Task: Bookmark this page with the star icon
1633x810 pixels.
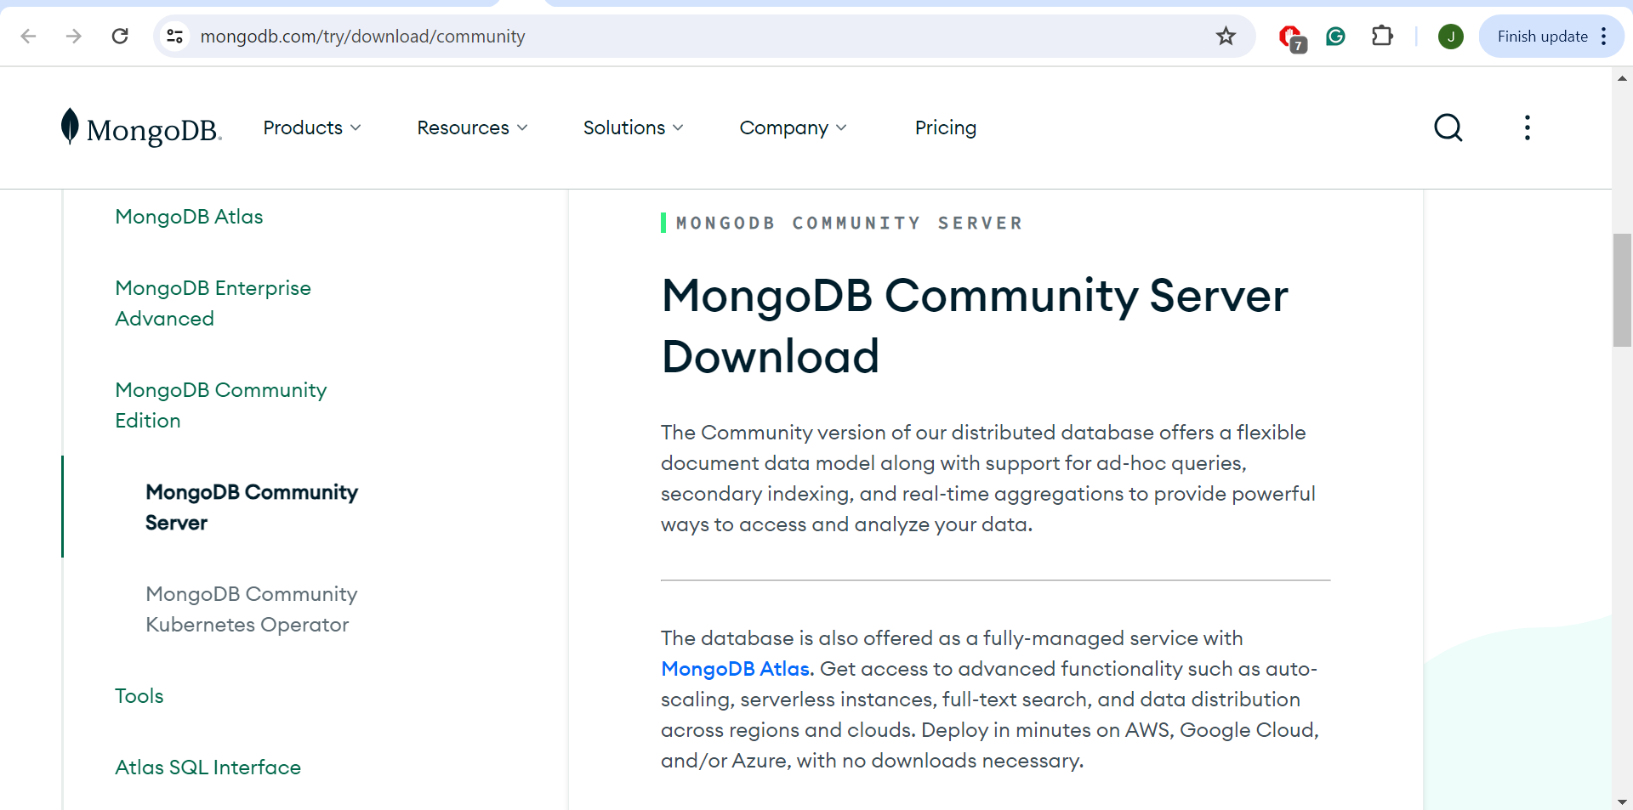Action: [1226, 37]
